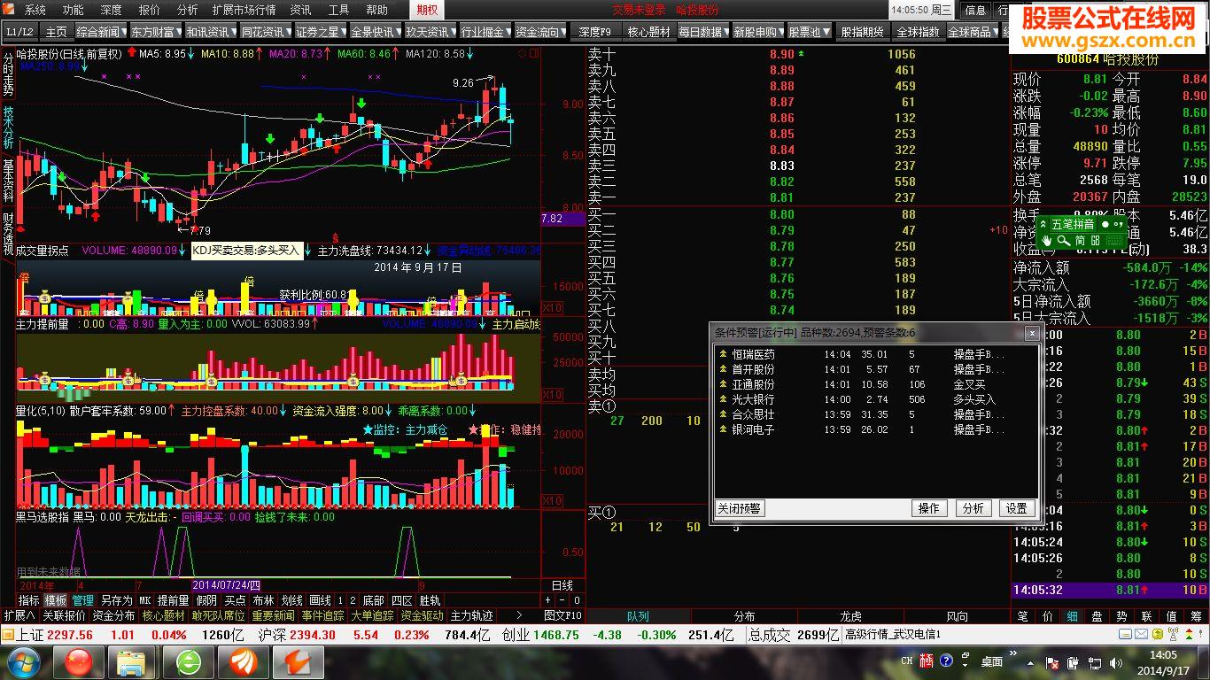Viewport: 1210px width, 680px height.
Task: Open the 证券之星 dropdown
Action: click(319, 32)
